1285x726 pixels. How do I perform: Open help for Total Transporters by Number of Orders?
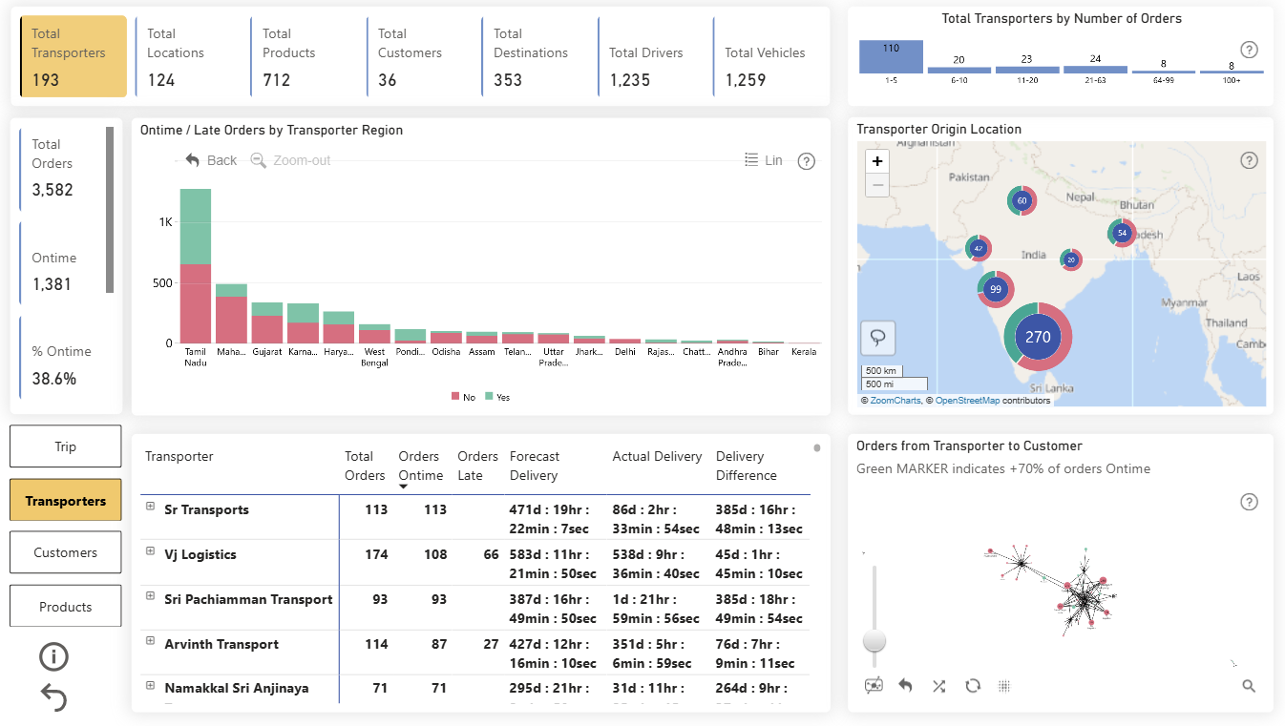click(x=1249, y=50)
